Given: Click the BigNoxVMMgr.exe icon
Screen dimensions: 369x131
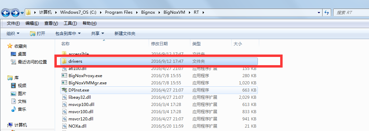Looking at the screenshot, I should (64, 83).
